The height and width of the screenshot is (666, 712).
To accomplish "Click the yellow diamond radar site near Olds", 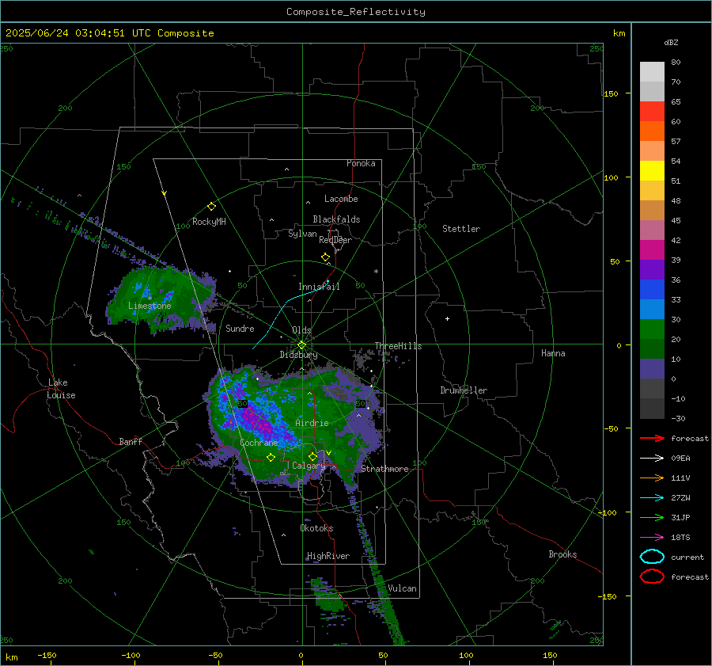I will click(x=301, y=345).
